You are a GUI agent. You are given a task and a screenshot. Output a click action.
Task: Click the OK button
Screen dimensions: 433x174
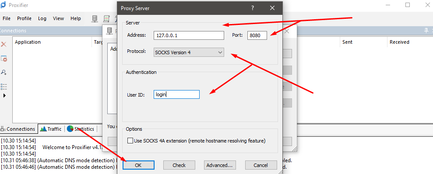click(x=138, y=165)
